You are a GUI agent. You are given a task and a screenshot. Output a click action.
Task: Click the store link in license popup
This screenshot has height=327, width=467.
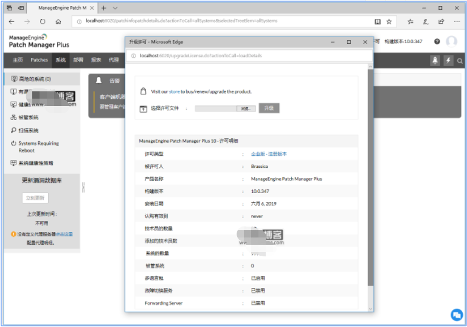175,91
